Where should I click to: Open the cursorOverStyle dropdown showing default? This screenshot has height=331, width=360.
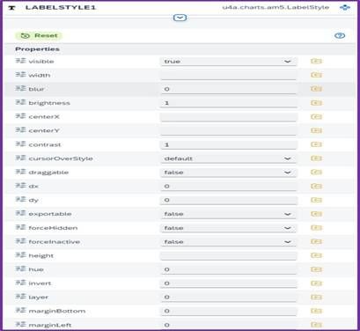(229, 158)
